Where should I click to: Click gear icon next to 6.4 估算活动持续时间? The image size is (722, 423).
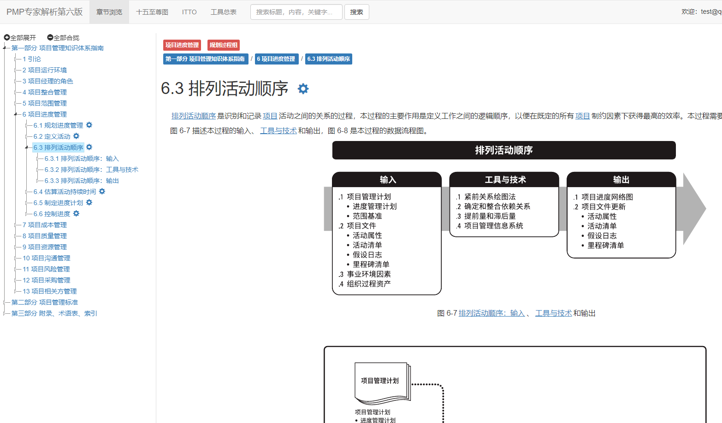[x=102, y=191]
